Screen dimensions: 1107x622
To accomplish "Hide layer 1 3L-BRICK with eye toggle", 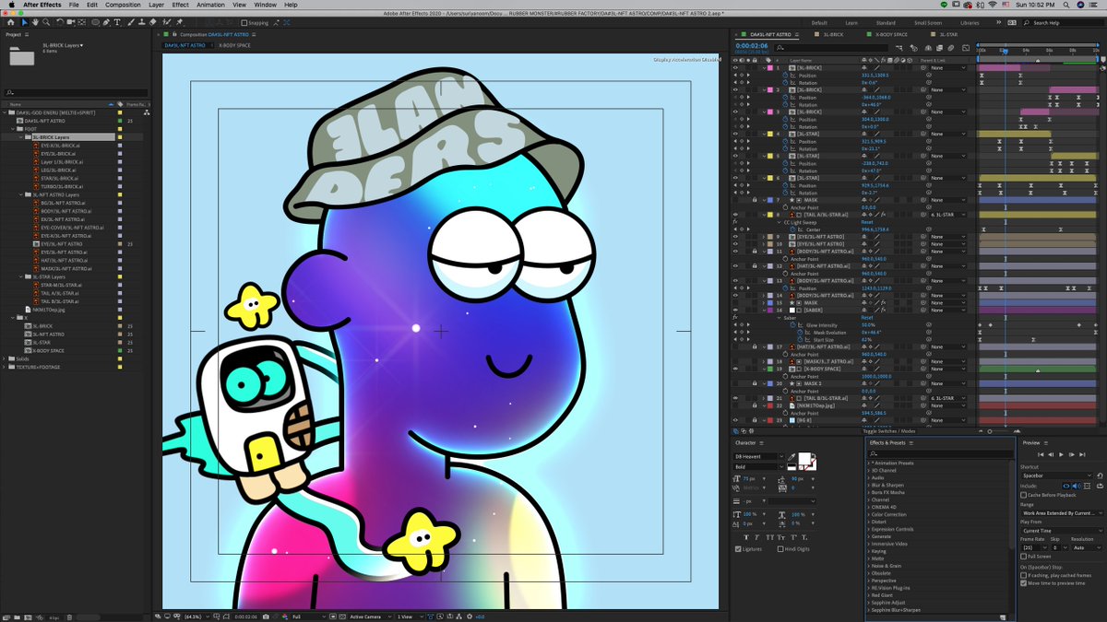I will pyautogui.click(x=735, y=68).
